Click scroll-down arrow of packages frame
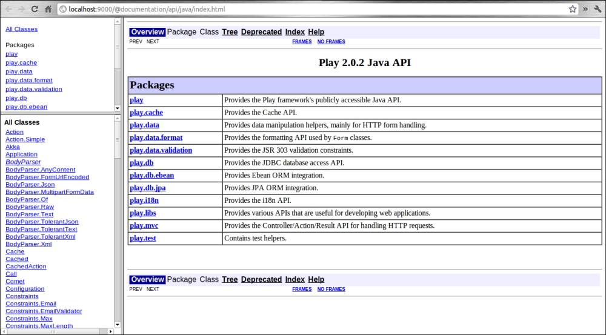The height and width of the screenshot is (335, 606). coord(118,108)
